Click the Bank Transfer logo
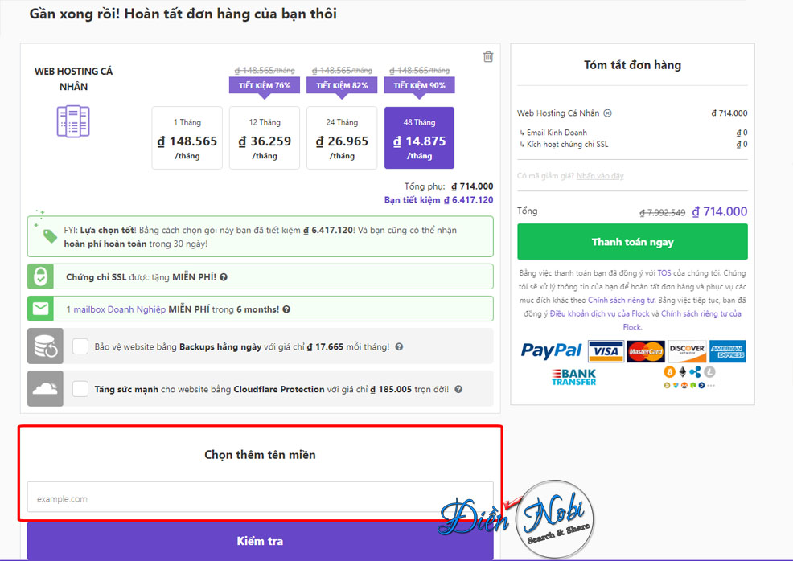 (574, 377)
